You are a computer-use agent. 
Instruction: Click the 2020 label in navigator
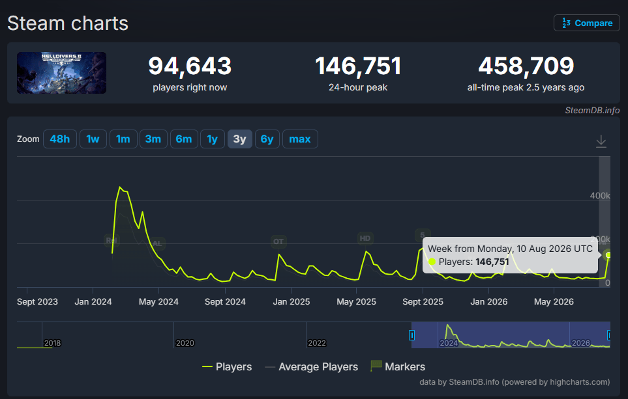pyautogui.click(x=185, y=343)
